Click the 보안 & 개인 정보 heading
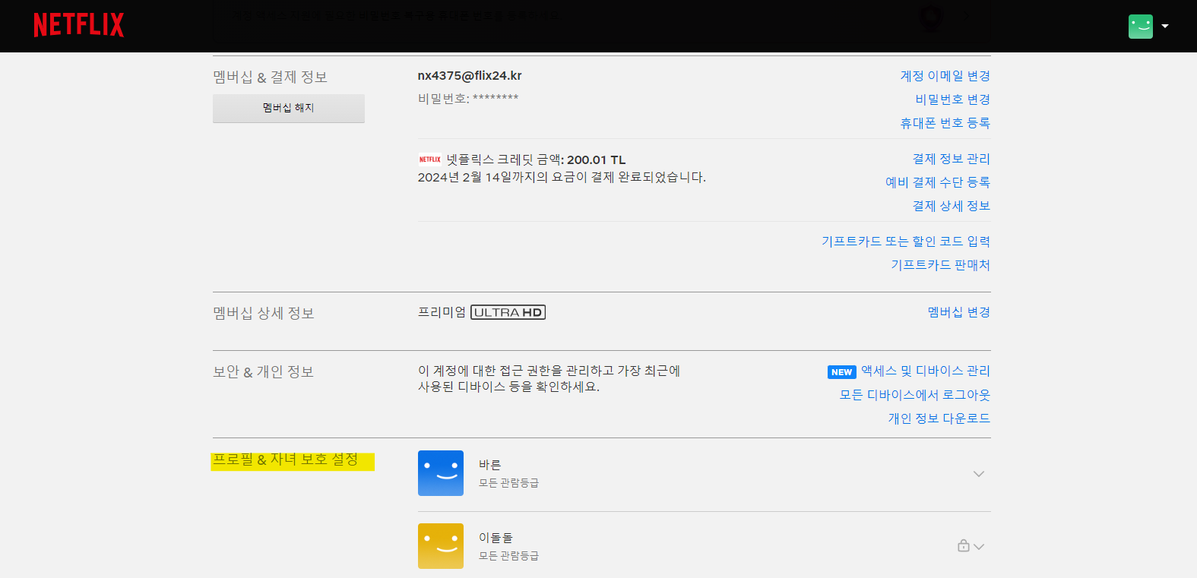Viewport: 1197px width, 578px height. 263,371
